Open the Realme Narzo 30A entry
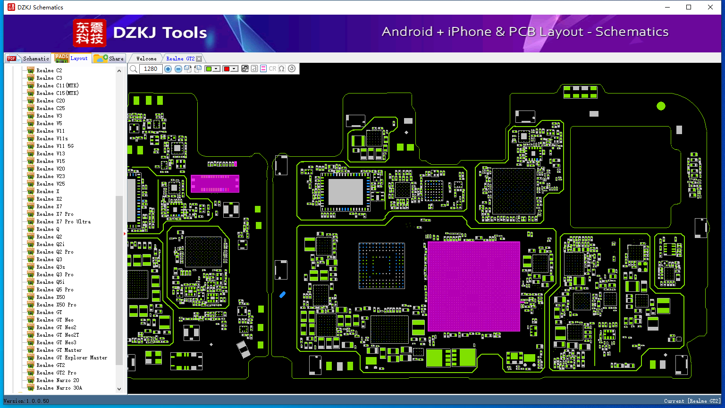Viewport: 725px width, 408px height. coord(59,388)
